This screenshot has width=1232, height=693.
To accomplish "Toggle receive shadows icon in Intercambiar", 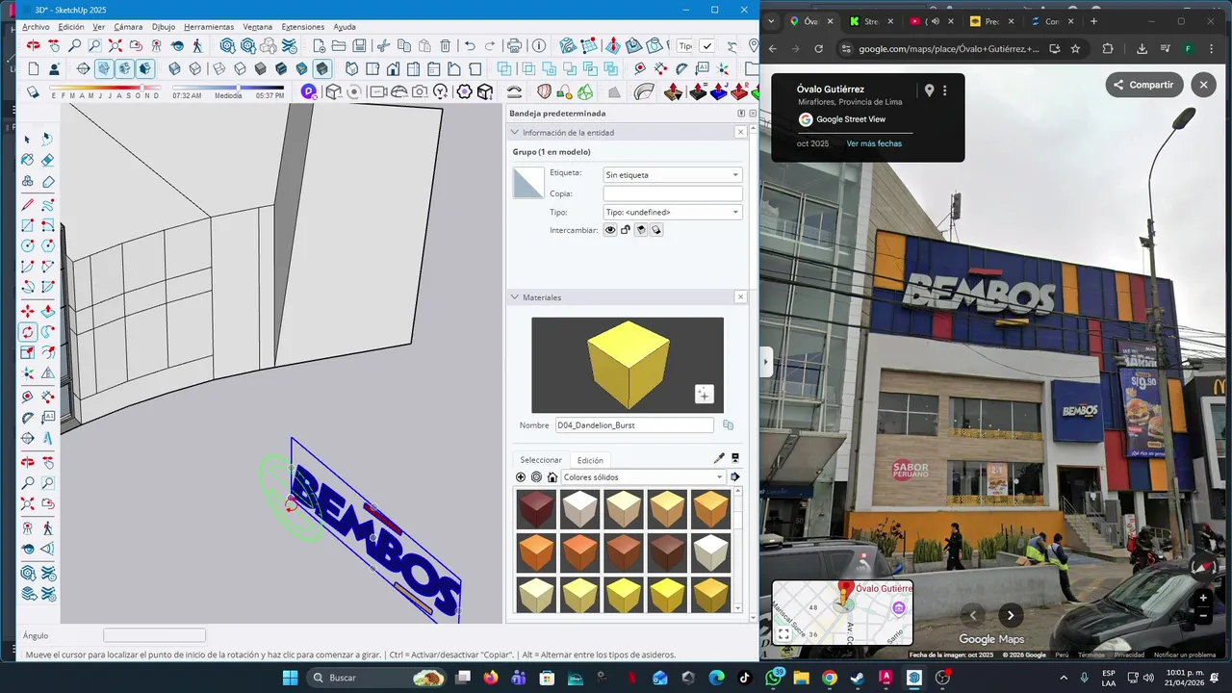I will point(641,230).
